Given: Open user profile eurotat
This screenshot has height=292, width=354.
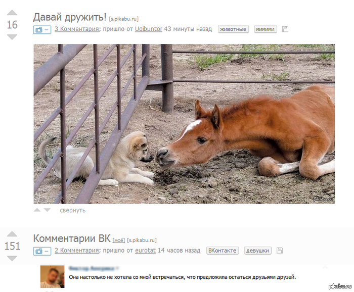Looking at the screenshot, I should (146, 251).
